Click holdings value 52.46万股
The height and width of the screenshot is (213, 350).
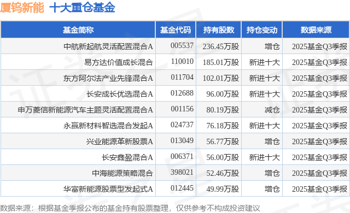pos(223,173)
